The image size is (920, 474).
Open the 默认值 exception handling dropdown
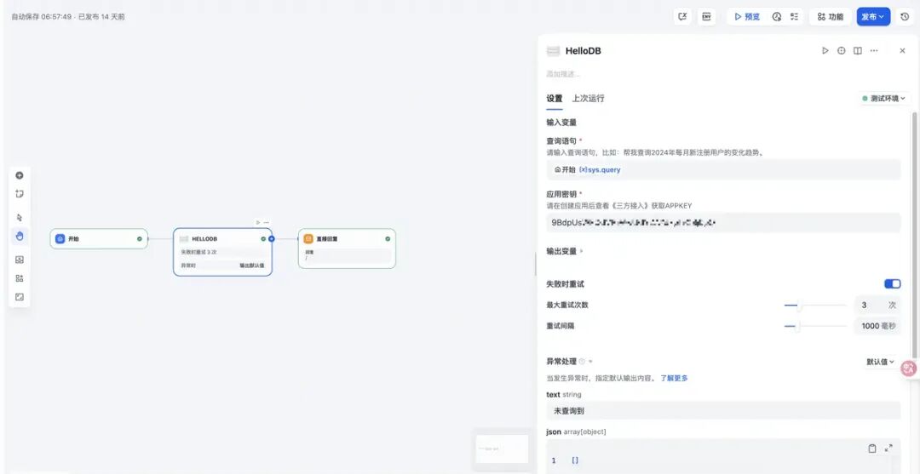click(880, 362)
